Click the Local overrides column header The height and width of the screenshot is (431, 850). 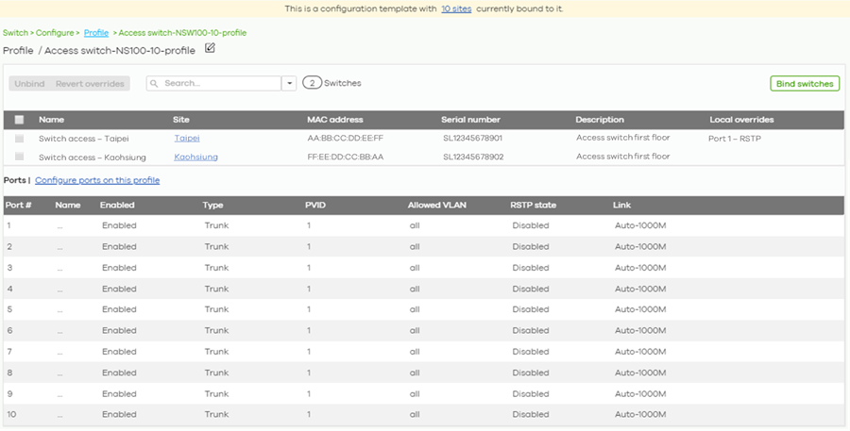[x=741, y=120]
